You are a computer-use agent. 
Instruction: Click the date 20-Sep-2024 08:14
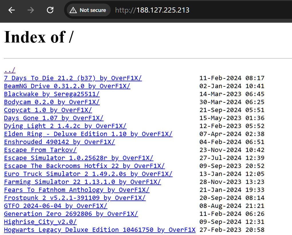point(232,198)
